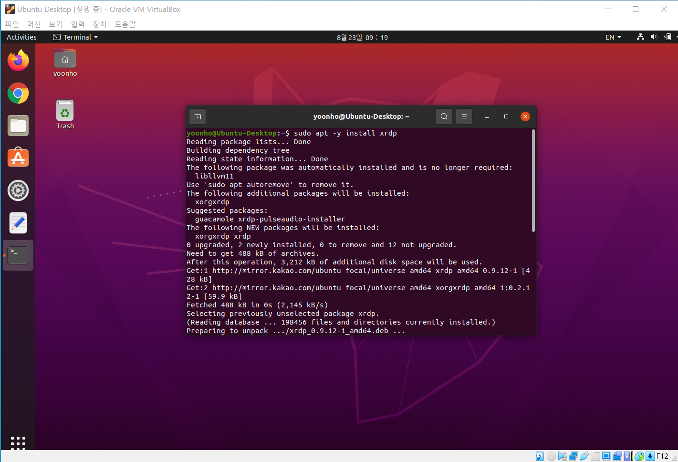Click the new tab icon in terminal header
The width and height of the screenshot is (678, 462).
point(198,116)
